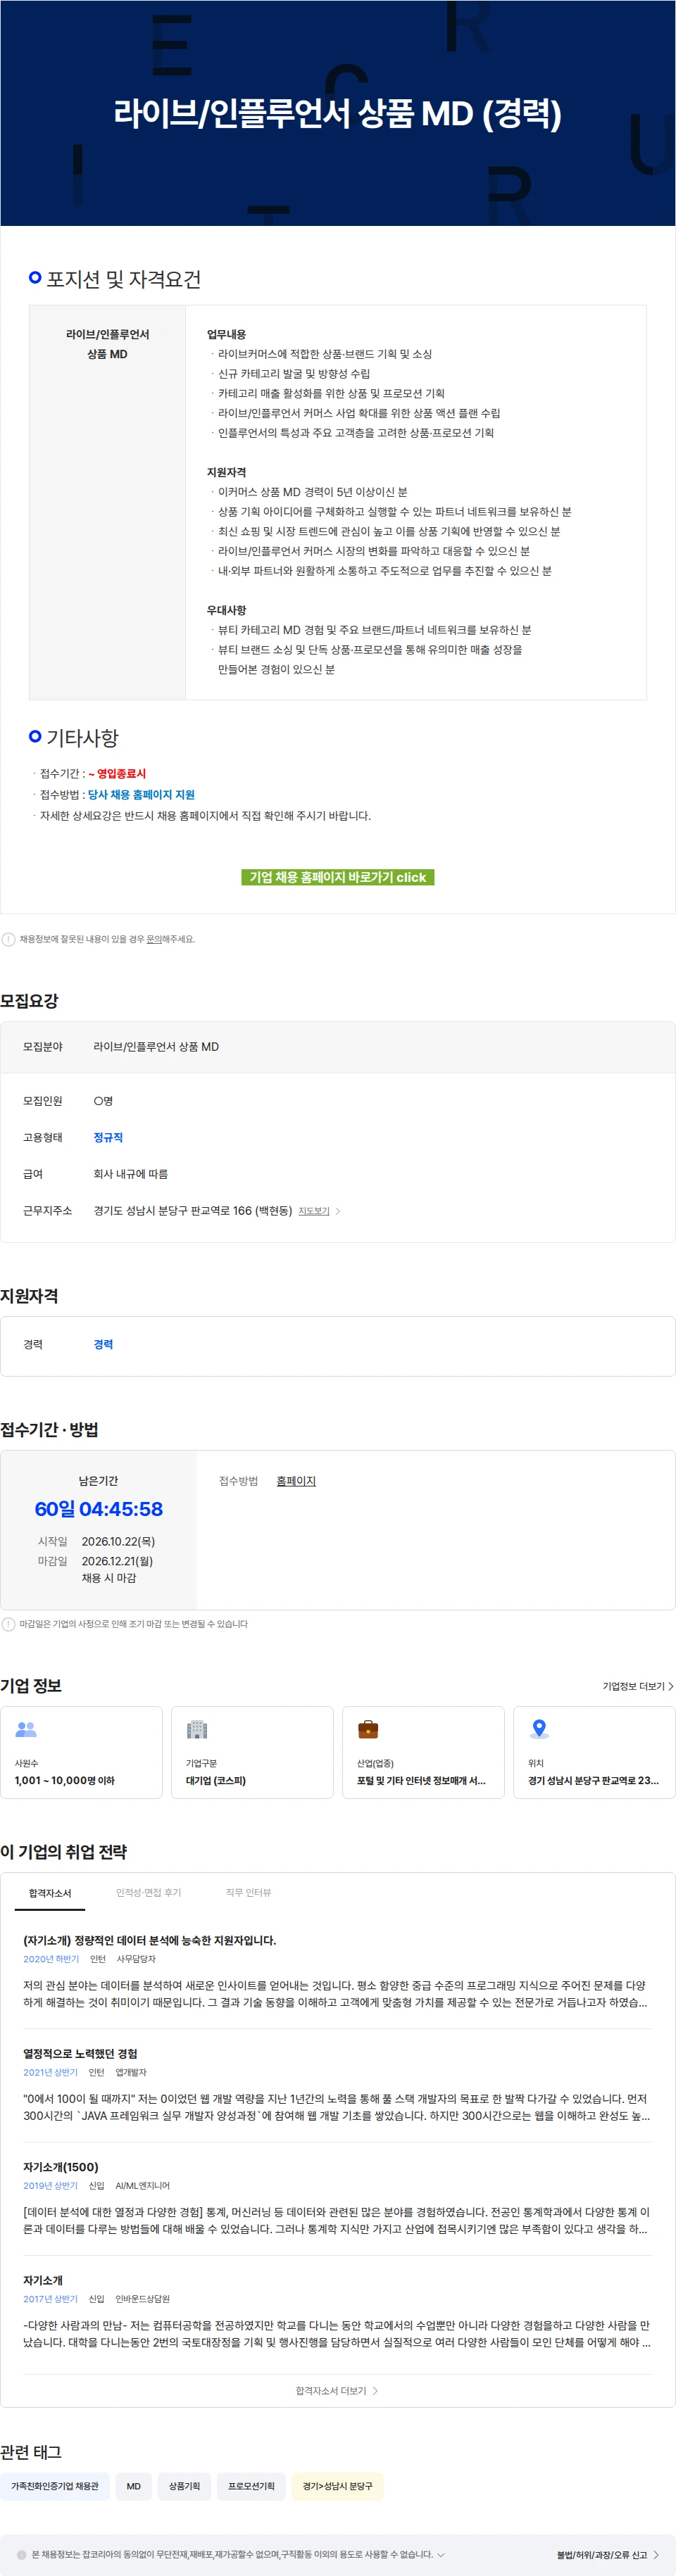The image size is (676, 2576).
Task: Open the 당사 채용 홈페이지 지원 link
Action: click(141, 794)
